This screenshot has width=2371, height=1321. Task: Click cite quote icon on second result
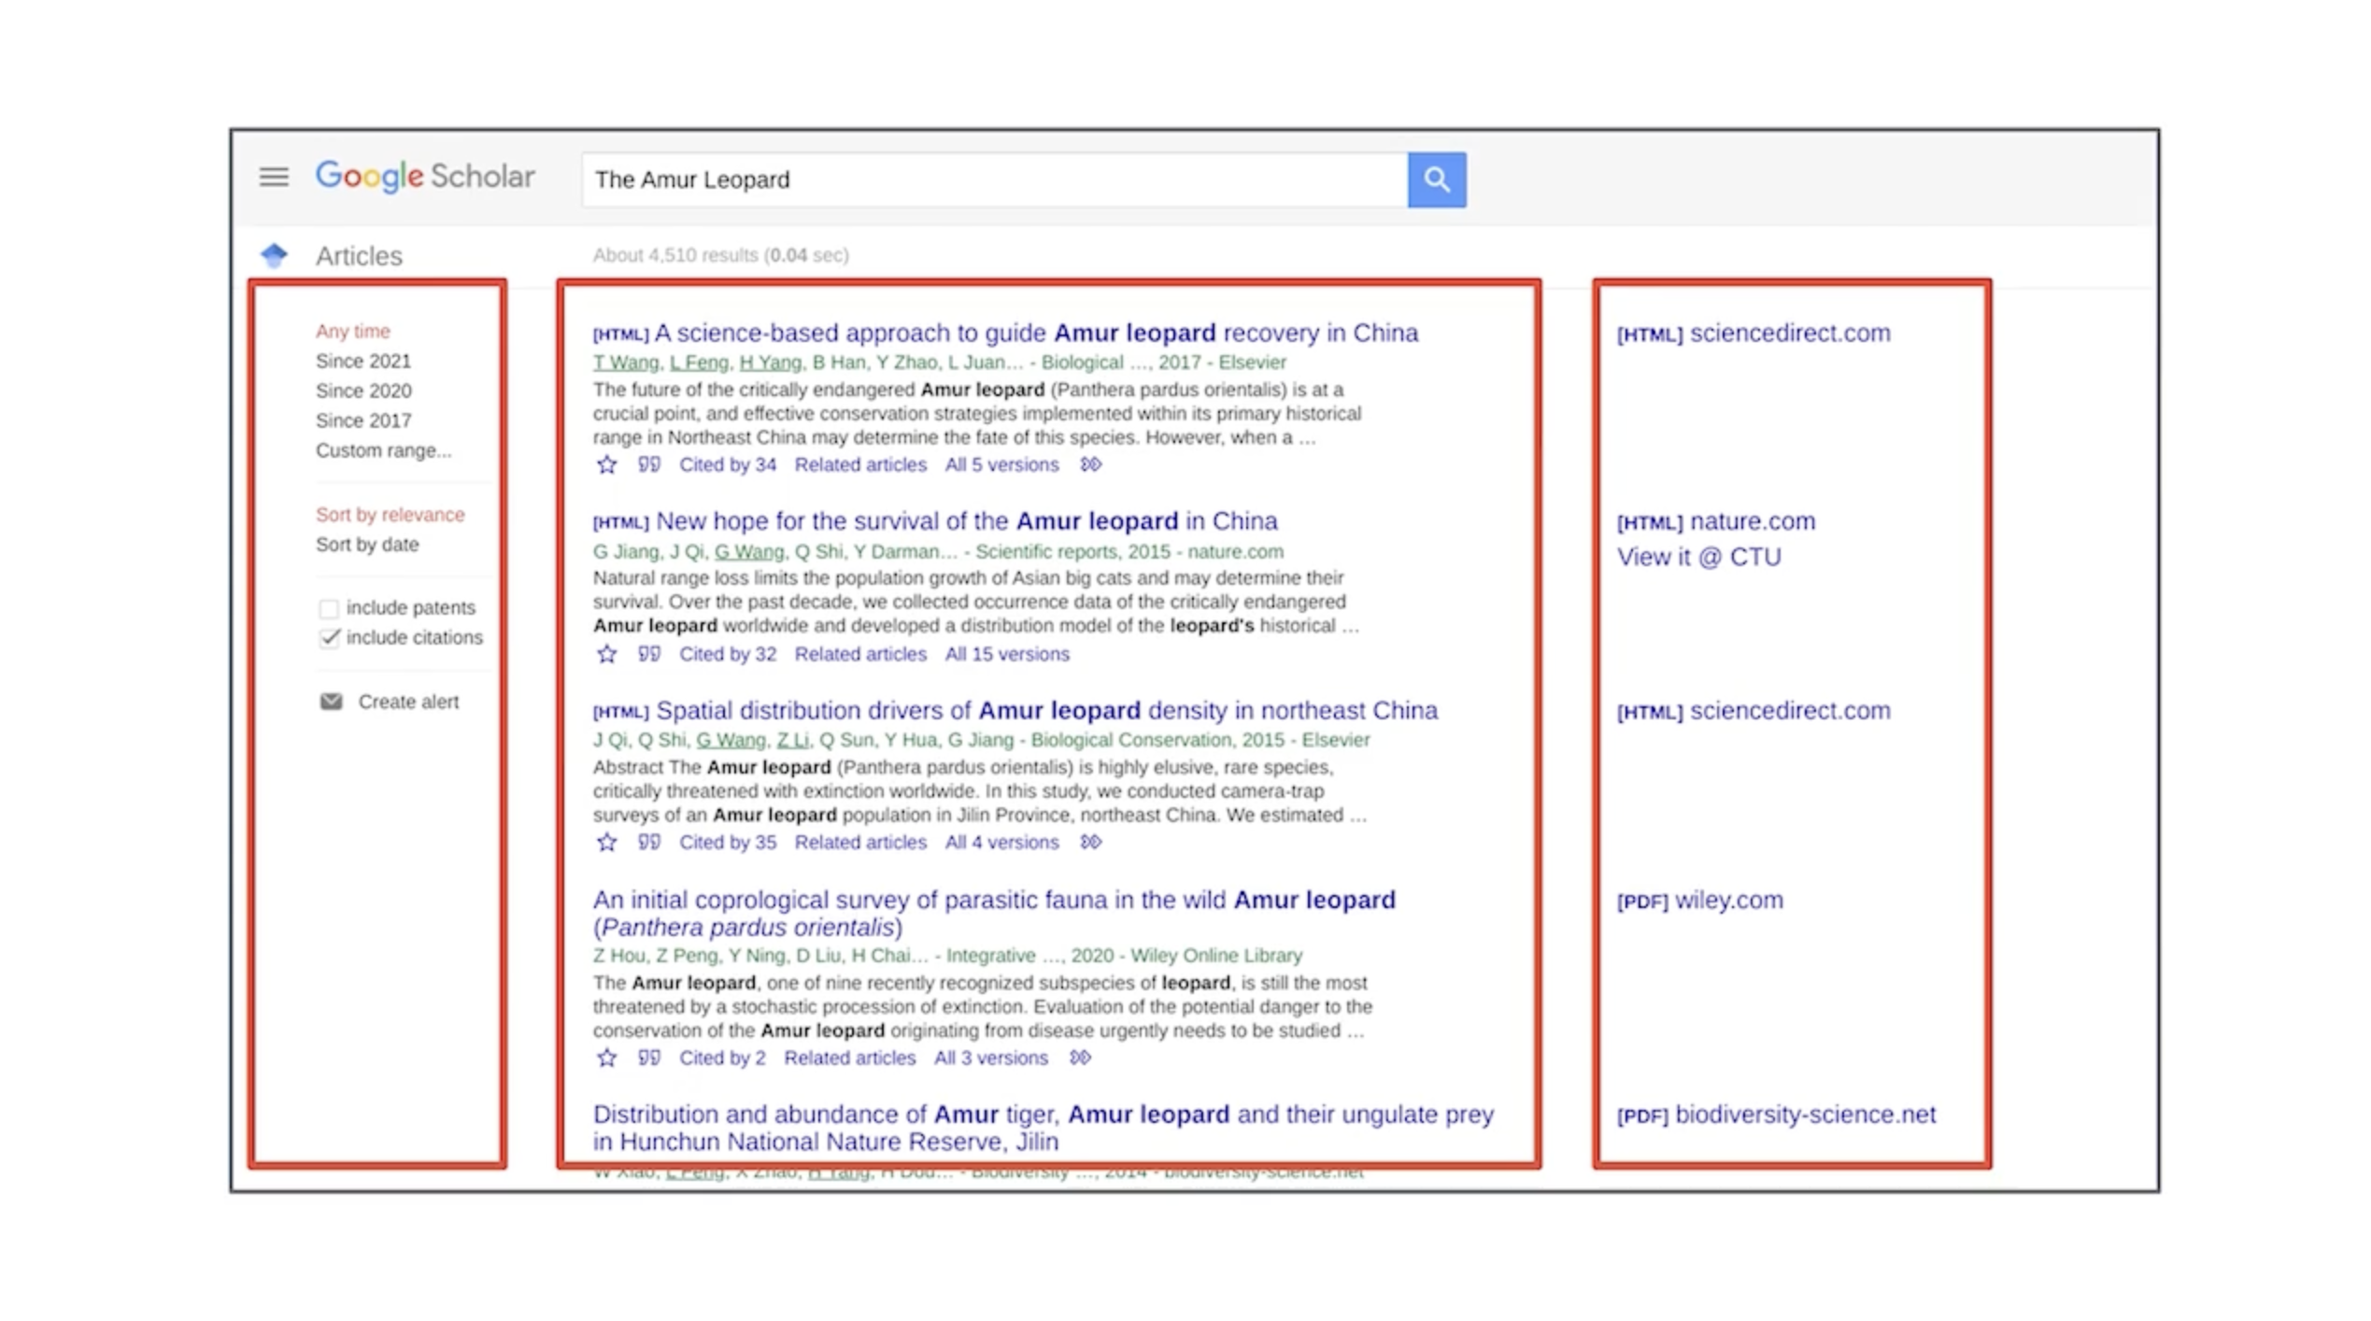[648, 654]
